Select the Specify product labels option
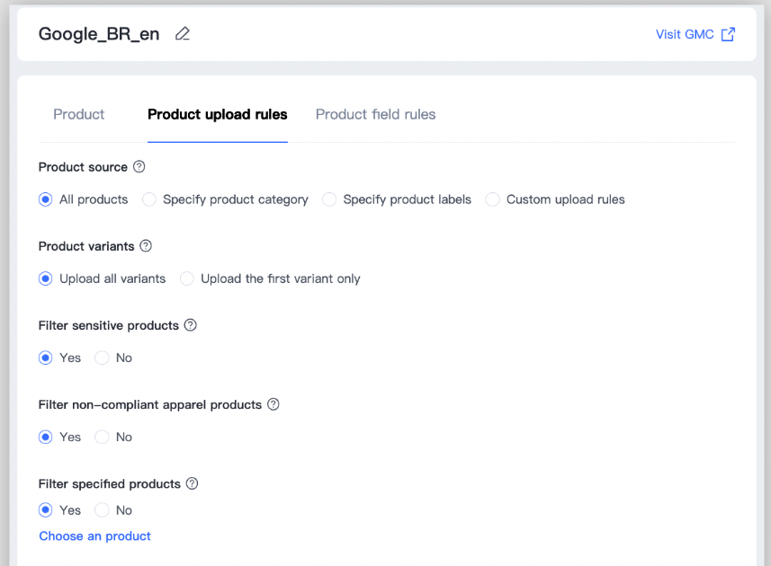Viewport: 771px width, 566px height. (x=329, y=199)
